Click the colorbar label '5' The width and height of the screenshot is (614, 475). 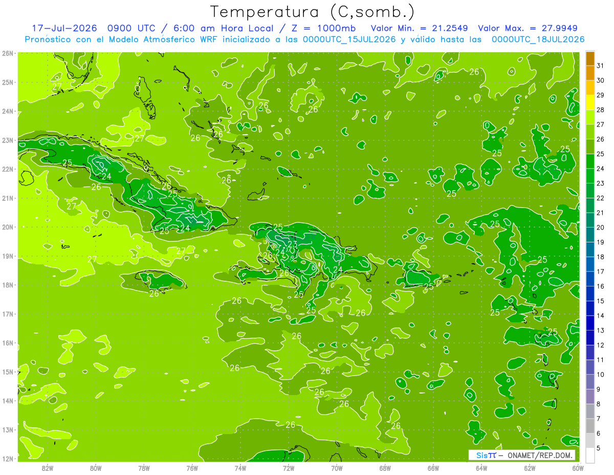point(599,448)
